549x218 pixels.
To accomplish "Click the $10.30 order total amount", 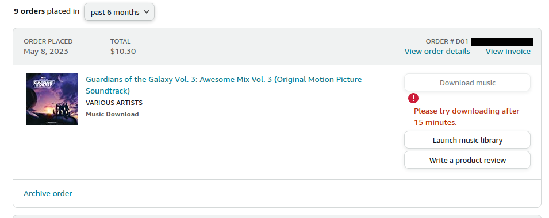I will 123,52.
